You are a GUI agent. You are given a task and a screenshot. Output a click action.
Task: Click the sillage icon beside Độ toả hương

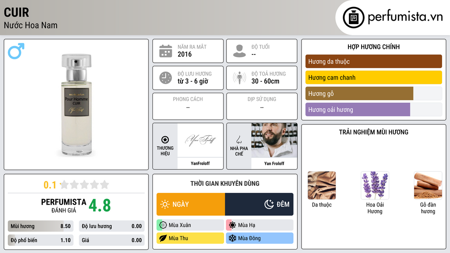pos(240,78)
